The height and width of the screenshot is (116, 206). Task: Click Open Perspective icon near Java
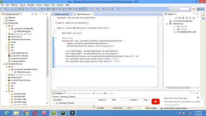(194, 9)
